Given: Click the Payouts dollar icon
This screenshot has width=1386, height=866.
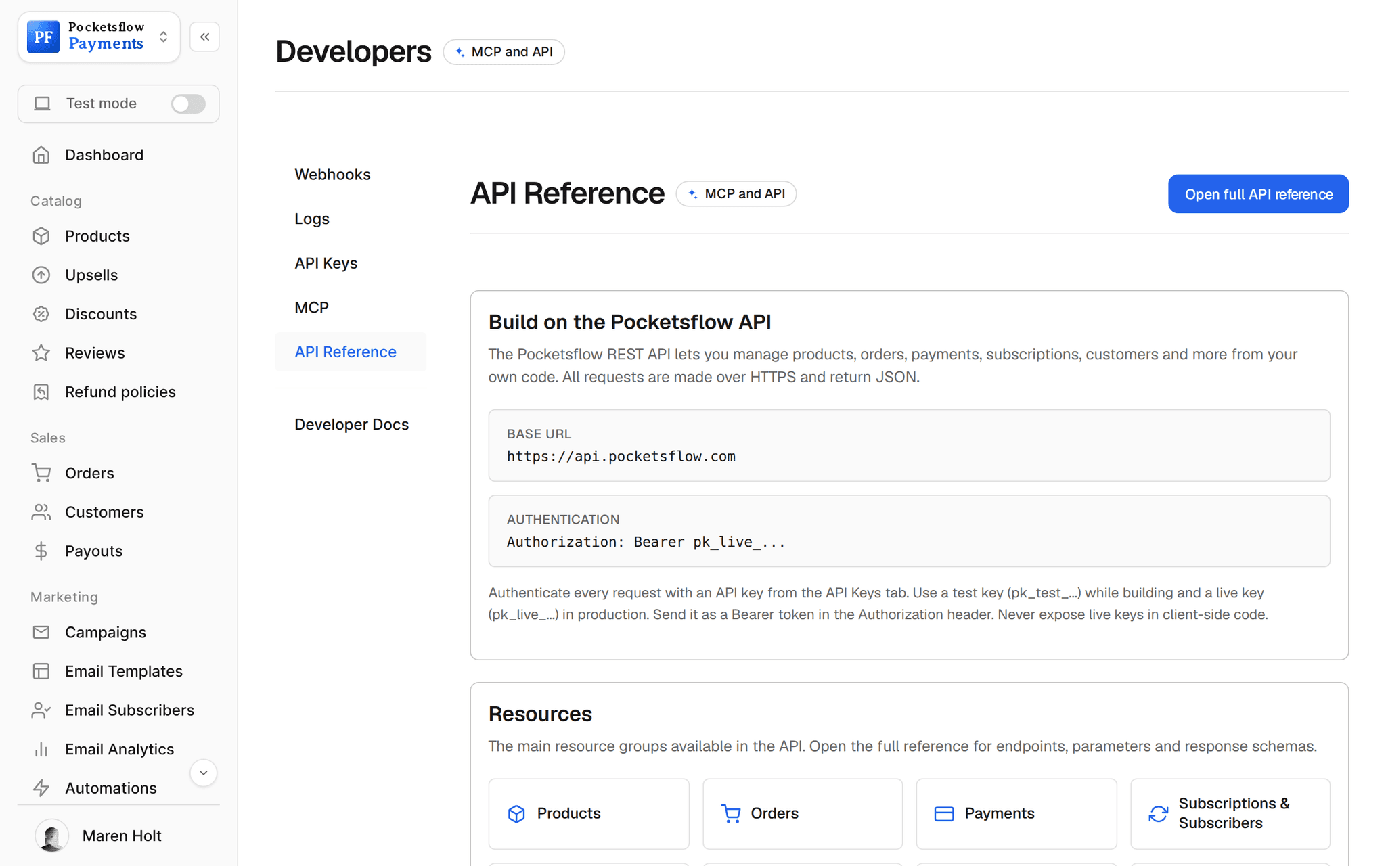Looking at the screenshot, I should click(x=41, y=551).
